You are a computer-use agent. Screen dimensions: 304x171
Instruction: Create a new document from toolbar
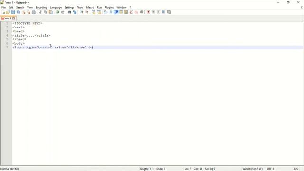coord(3,12)
